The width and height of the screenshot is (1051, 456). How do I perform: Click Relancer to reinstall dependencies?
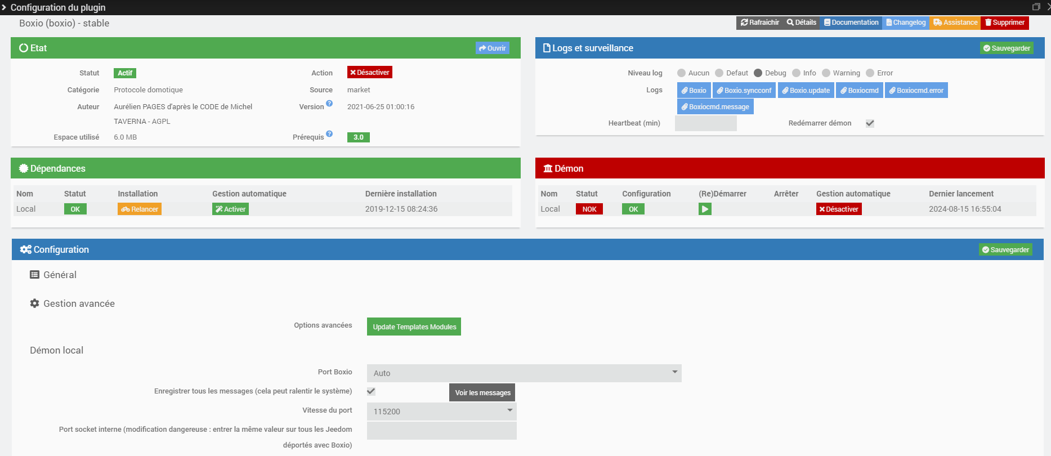(x=140, y=209)
